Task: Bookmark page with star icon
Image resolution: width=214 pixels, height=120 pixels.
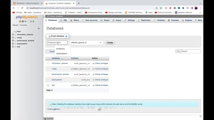Action: [x=161, y=8]
